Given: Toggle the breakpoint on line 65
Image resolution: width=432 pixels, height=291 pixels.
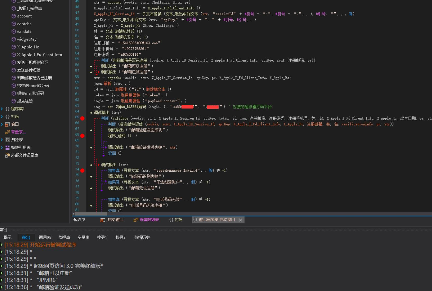Looking at the screenshot, I should 82,118.
